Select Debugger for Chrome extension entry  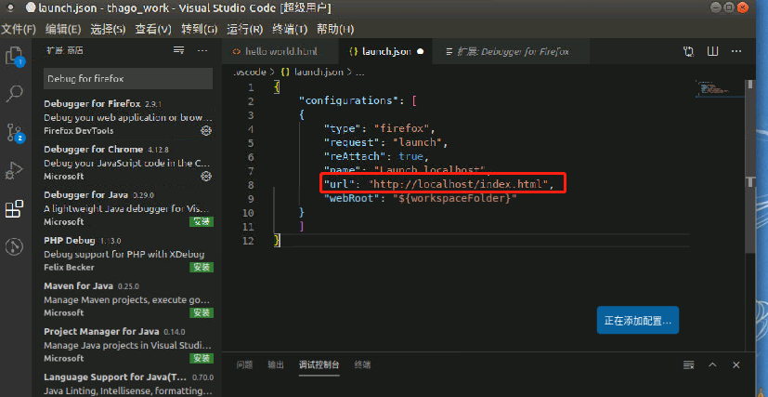coord(128,162)
